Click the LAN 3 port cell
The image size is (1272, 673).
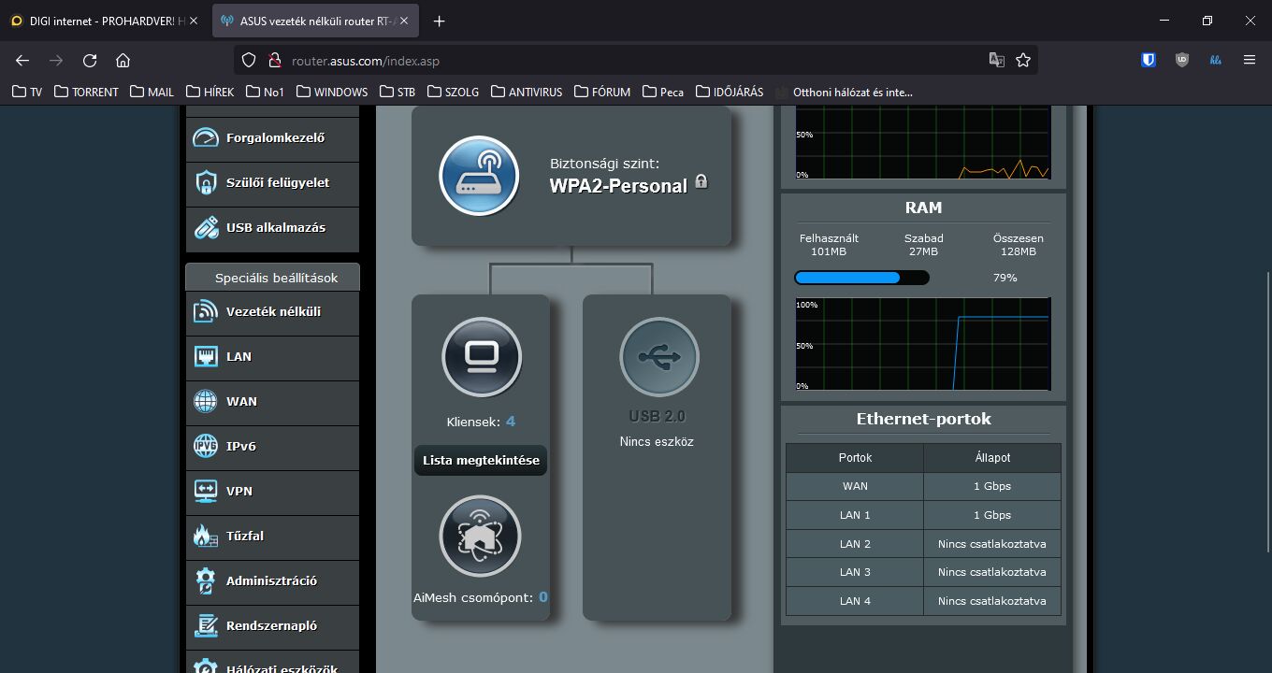(855, 572)
